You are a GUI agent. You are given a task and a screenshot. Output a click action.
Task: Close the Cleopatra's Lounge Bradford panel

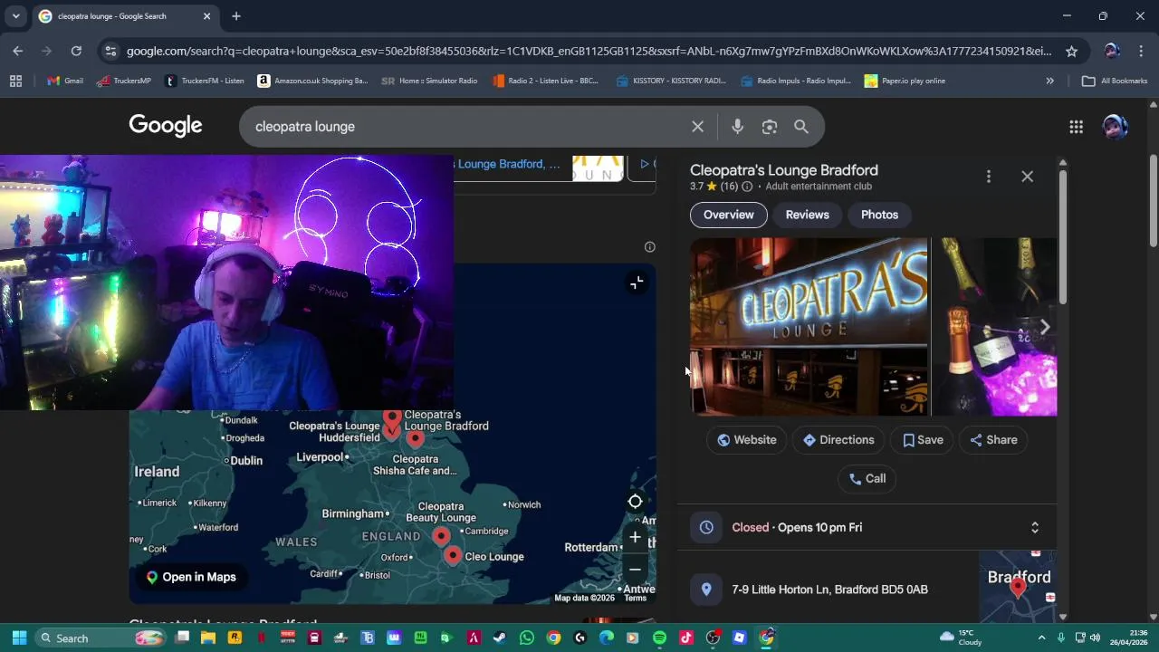[1027, 177]
